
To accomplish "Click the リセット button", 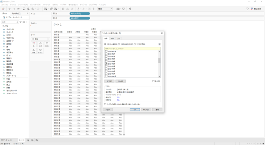I will (x=108, y=110).
